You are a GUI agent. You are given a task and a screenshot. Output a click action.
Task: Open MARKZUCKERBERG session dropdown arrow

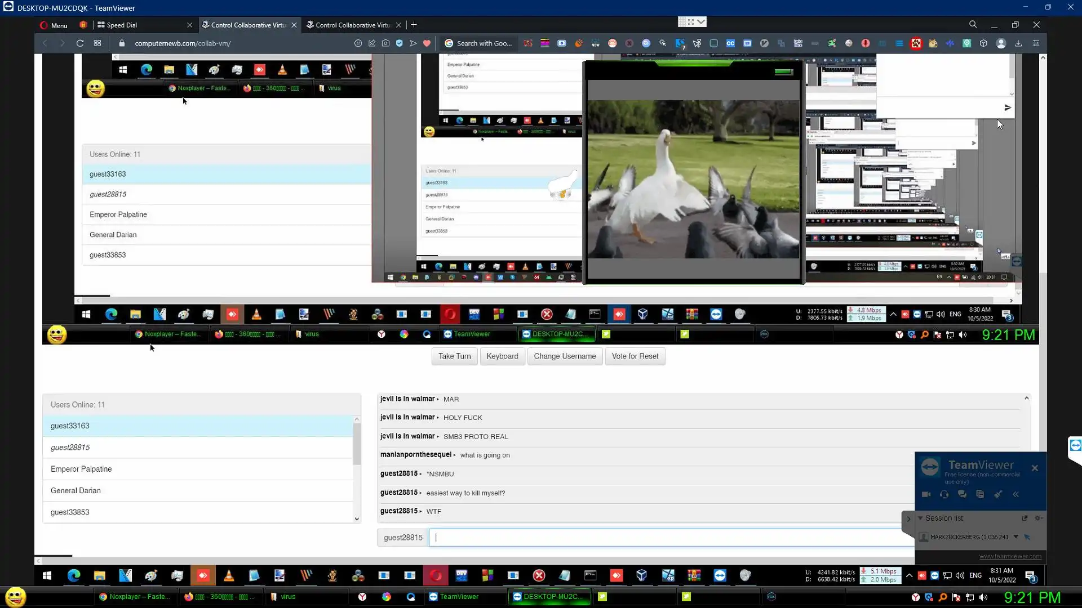click(x=1016, y=537)
